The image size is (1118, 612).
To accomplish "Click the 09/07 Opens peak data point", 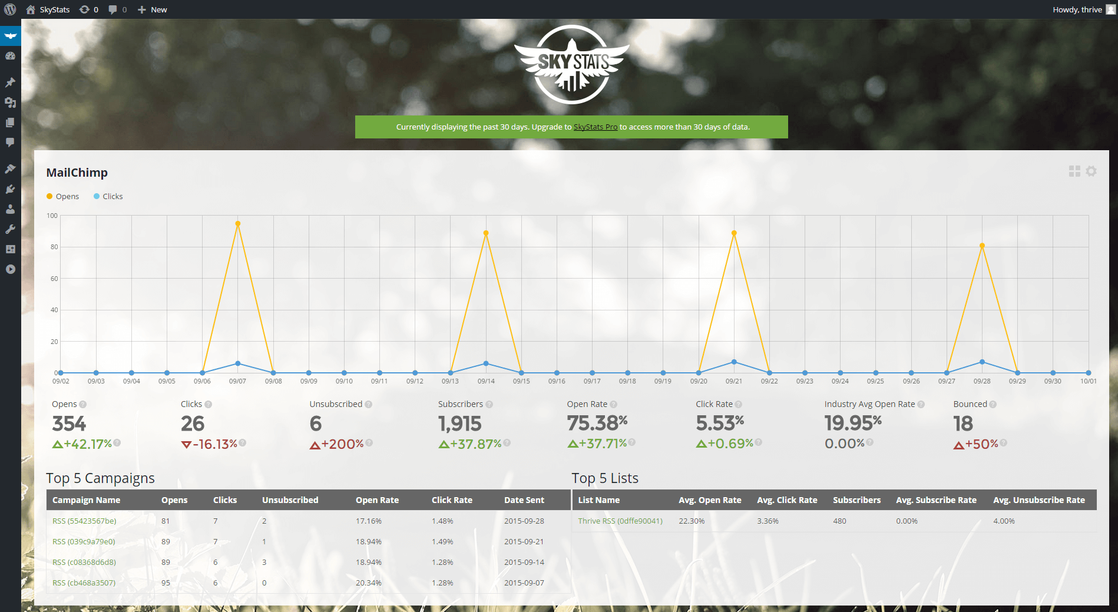I will click(x=238, y=224).
